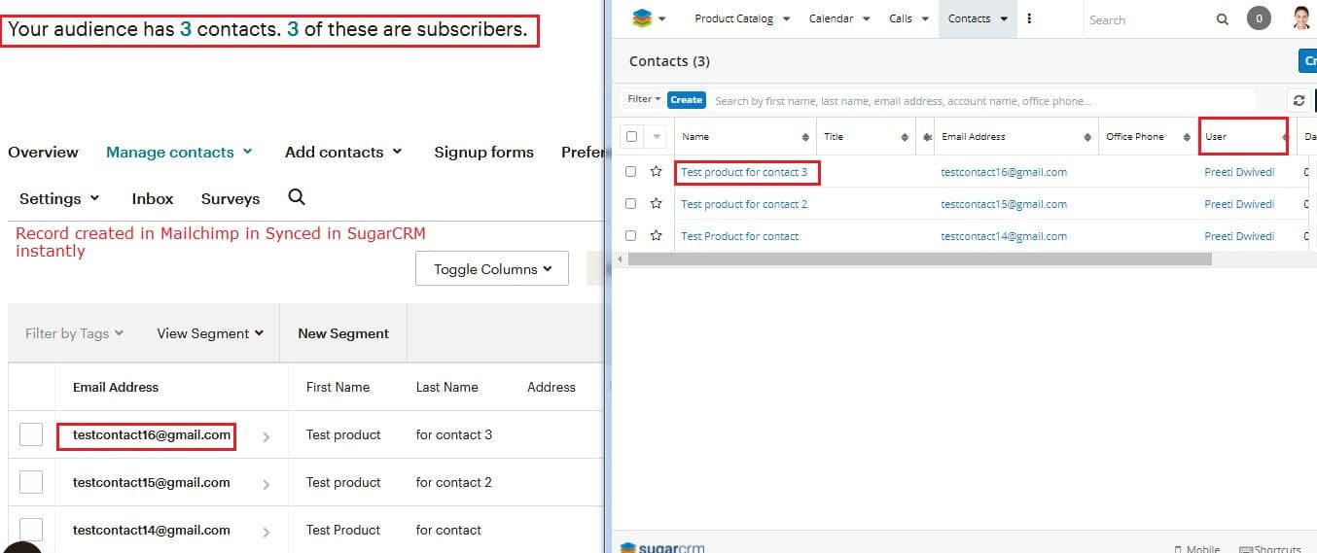Focus the SugarCRM global Search box

click(x=1148, y=19)
